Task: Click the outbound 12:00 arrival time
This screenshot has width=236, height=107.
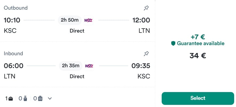Action: pos(141,20)
